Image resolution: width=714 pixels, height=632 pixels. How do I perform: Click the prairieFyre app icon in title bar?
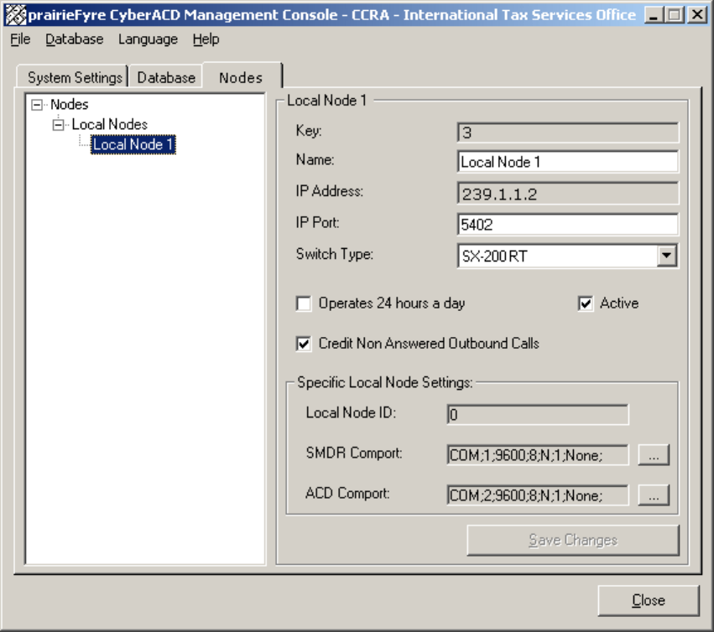pos(15,15)
